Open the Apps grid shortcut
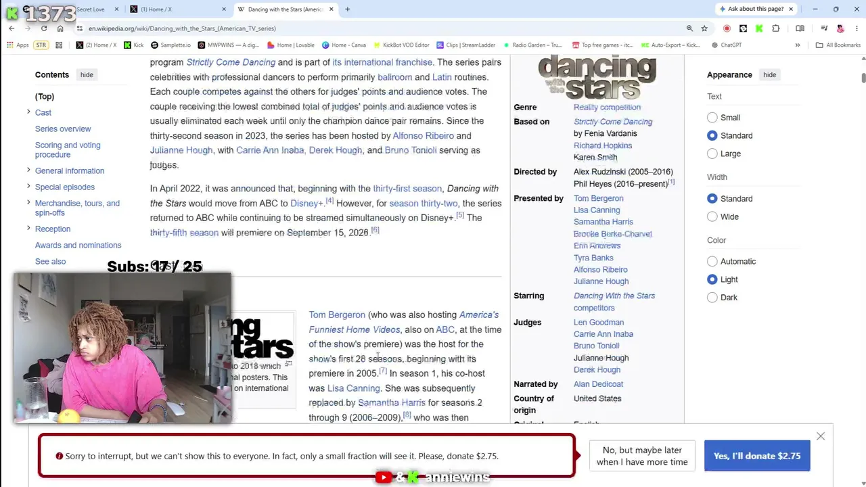Image resolution: width=866 pixels, height=487 pixels. point(18,45)
